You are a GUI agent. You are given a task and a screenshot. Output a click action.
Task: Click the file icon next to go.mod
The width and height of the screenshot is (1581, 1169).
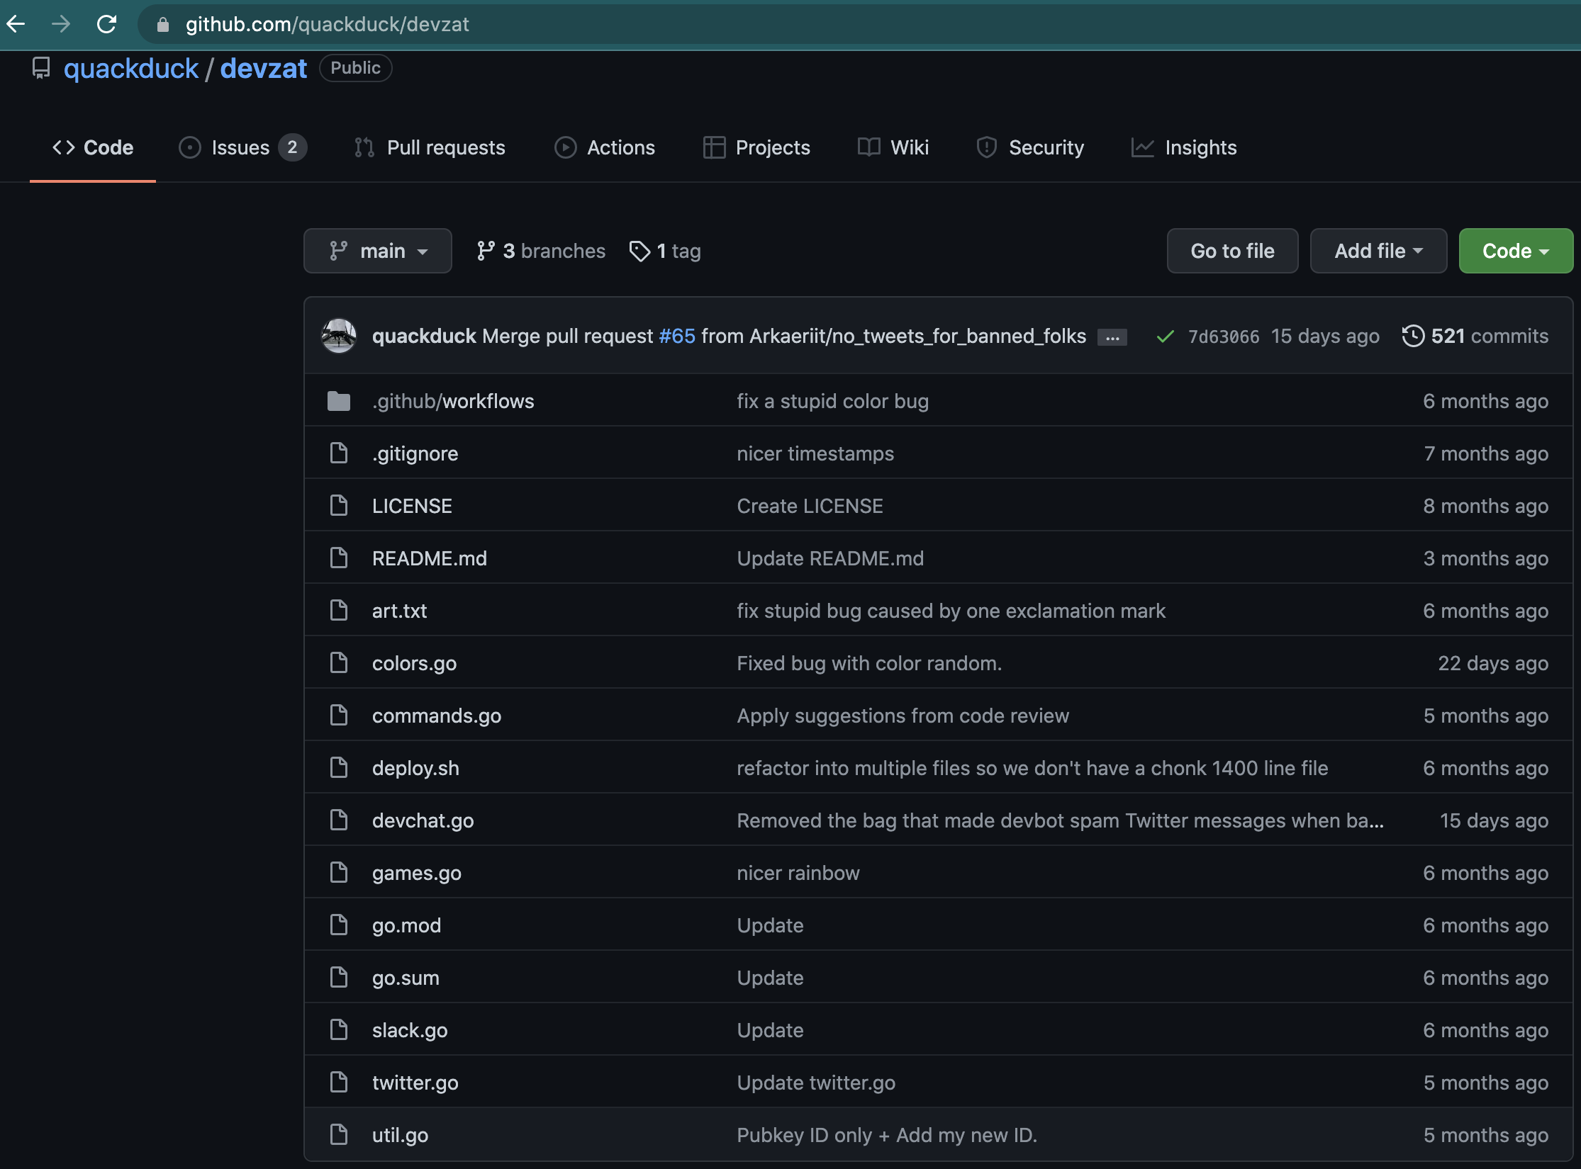(339, 925)
